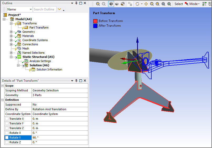Image resolution: width=212 pixels, height=148 pixels.
Task: Expand the Named Selections node
Action: tap(11, 53)
